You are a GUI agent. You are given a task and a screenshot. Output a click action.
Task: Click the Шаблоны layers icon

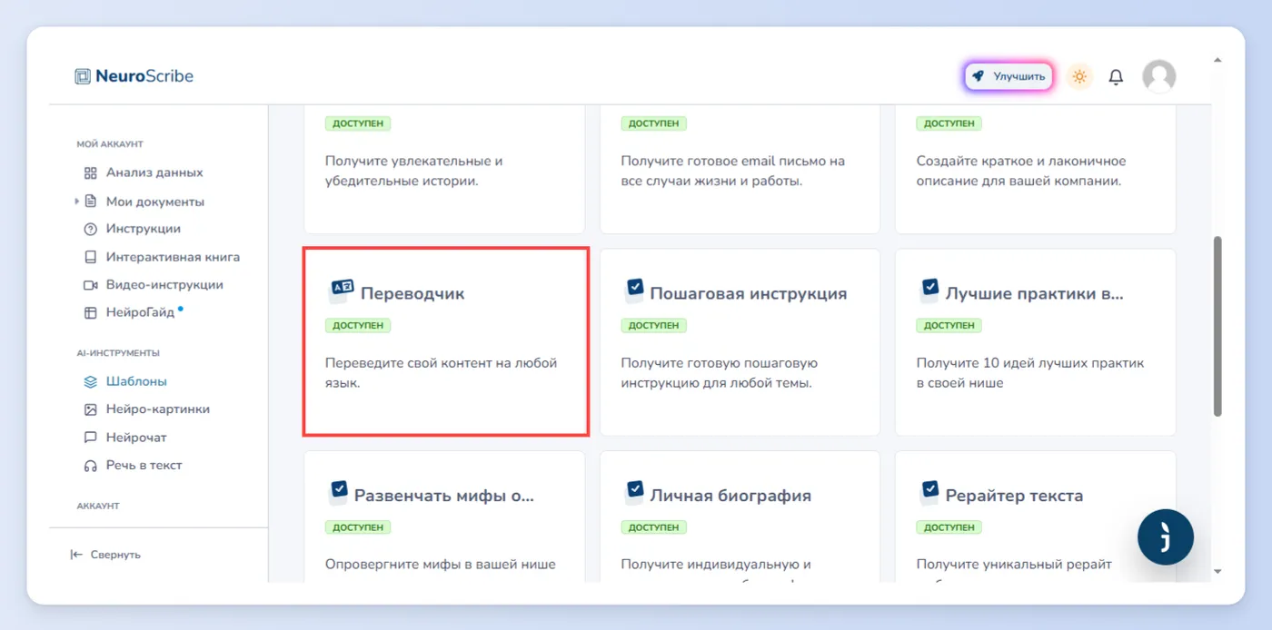[x=90, y=382]
